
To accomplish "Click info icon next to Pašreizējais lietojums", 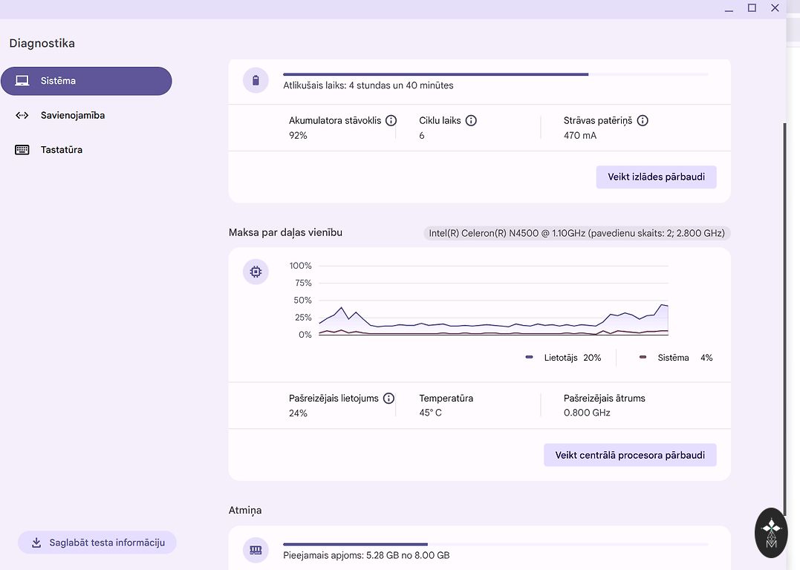I will (x=388, y=399).
